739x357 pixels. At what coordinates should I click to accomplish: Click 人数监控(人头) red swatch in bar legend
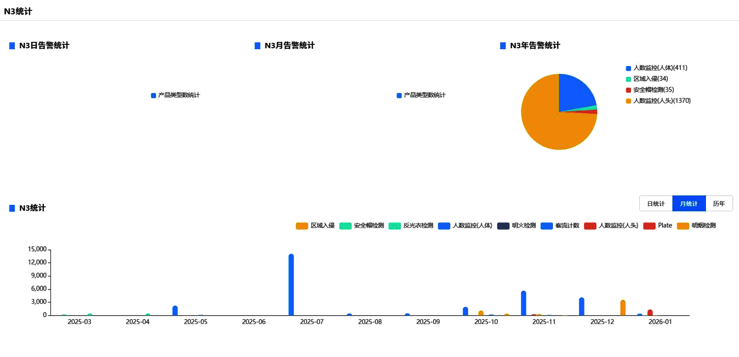[x=590, y=226]
